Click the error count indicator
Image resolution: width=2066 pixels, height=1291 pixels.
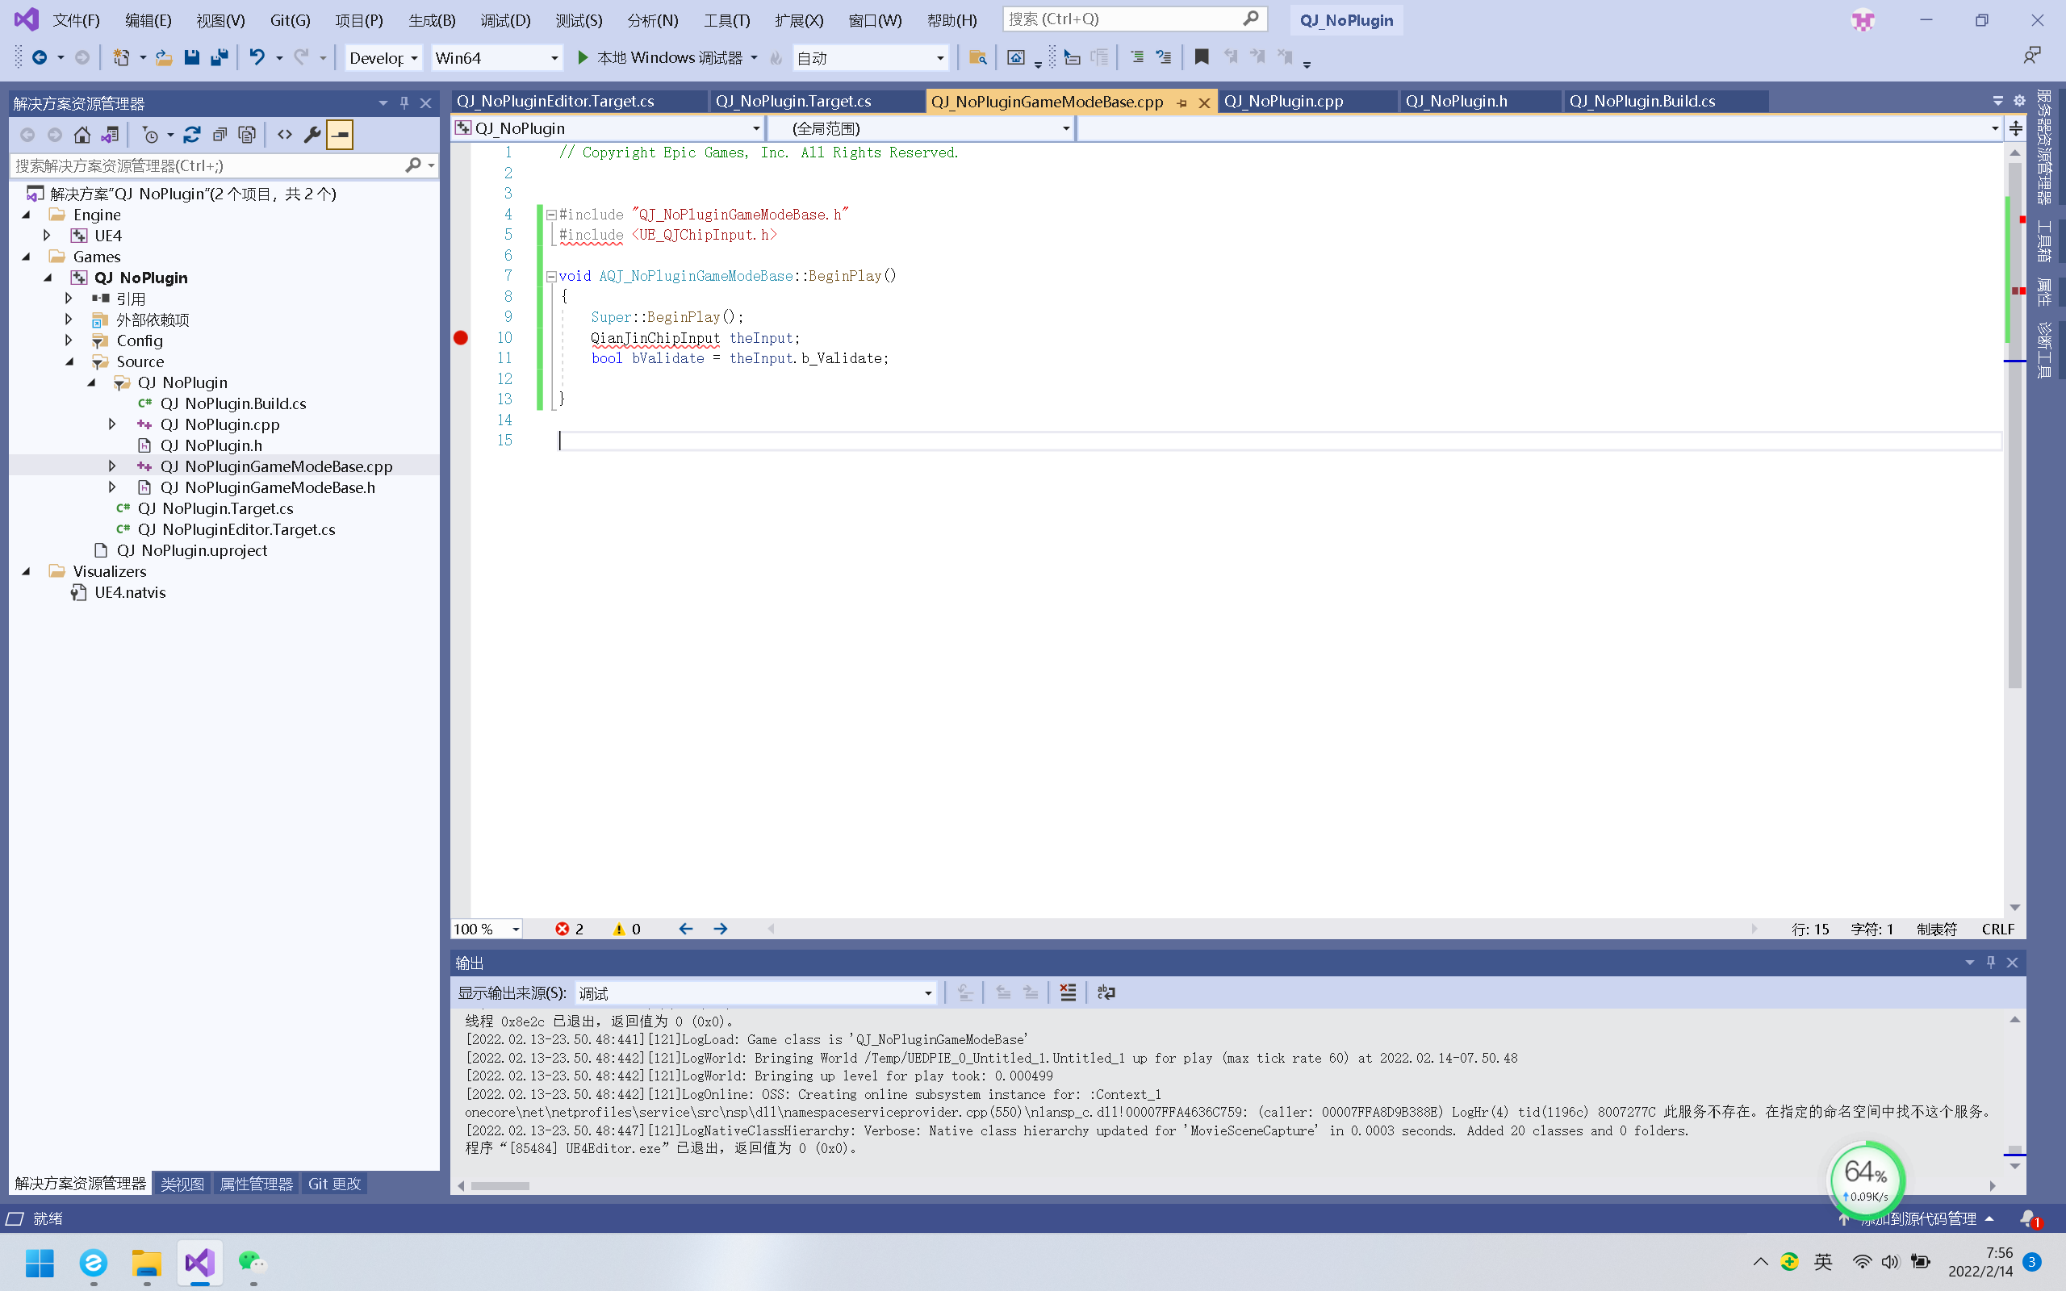click(x=570, y=929)
